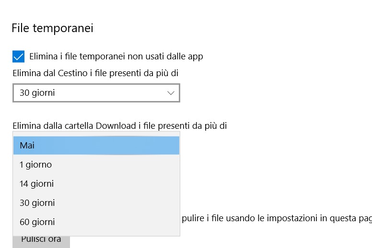Screen dimensions: 372x248
Task: Select "Mai" in the Download dropdown list
Action: (x=96, y=145)
